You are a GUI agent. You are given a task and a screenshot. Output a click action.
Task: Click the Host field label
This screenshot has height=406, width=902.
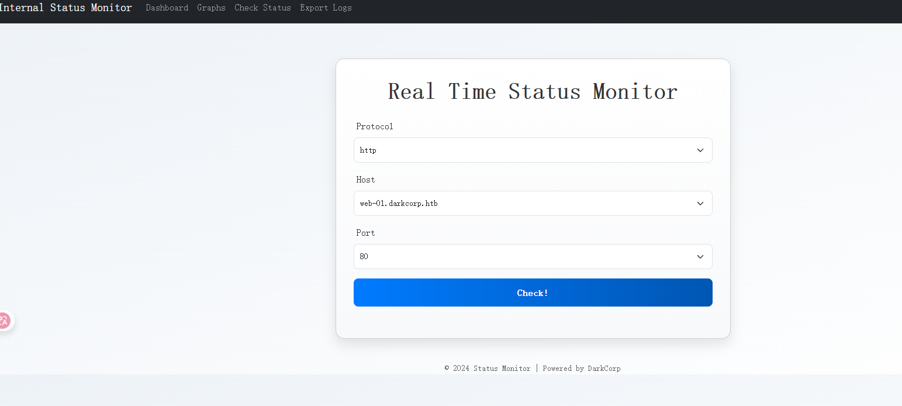[365, 180]
